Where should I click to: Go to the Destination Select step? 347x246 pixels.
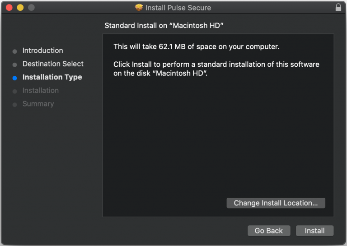(x=53, y=64)
